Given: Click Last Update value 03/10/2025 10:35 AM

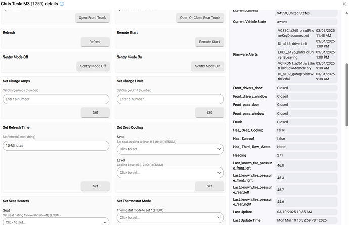Looking at the screenshot, I should tap(307, 212).
